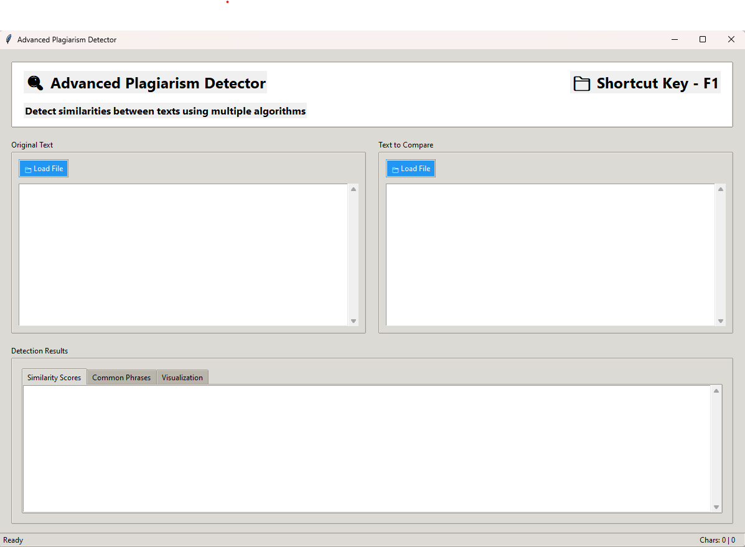Focus the Text to Compare input area

pyautogui.click(x=550, y=254)
